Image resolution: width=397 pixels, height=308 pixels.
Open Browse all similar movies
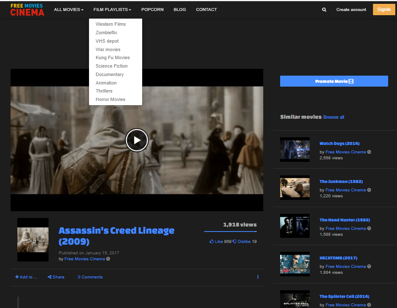tap(334, 117)
